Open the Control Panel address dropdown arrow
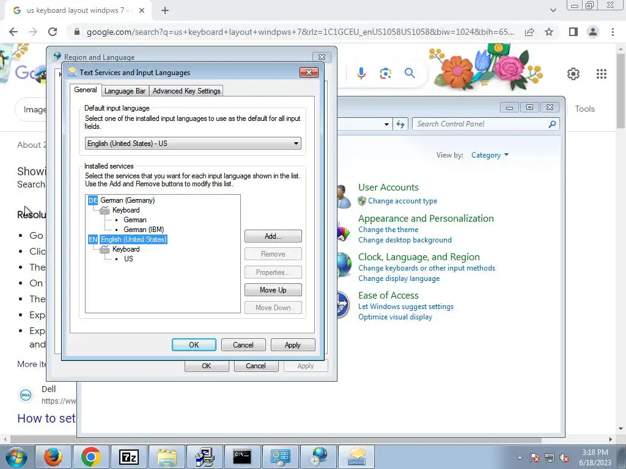 pos(386,124)
